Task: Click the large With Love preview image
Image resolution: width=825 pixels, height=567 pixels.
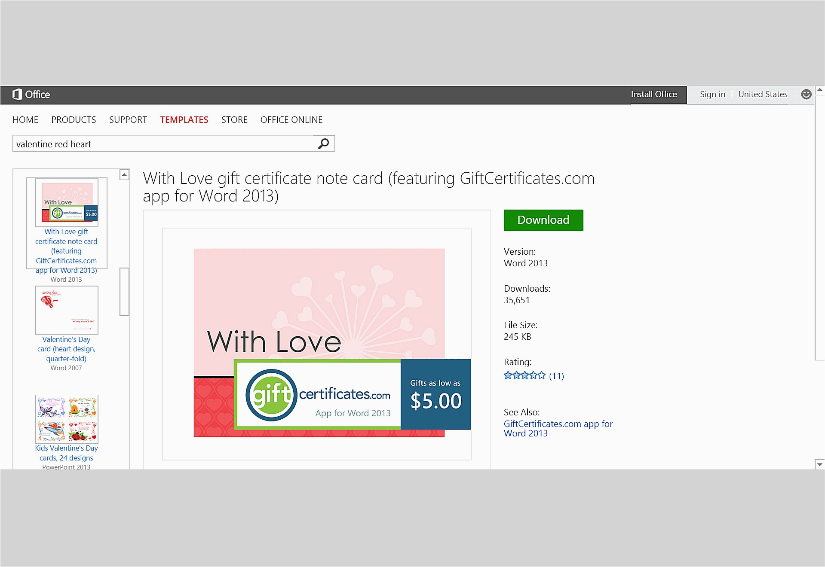Action: tap(317, 344)
